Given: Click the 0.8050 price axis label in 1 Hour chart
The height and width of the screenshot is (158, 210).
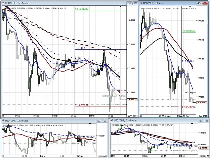Looking at the screenshot, I should click(x=201, y=78).
